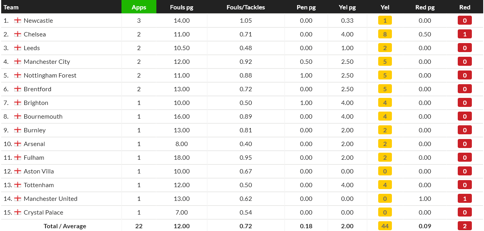The image size is (484, 231).
Task: Sort by Fouls pg column header
Action: (181, 7)
